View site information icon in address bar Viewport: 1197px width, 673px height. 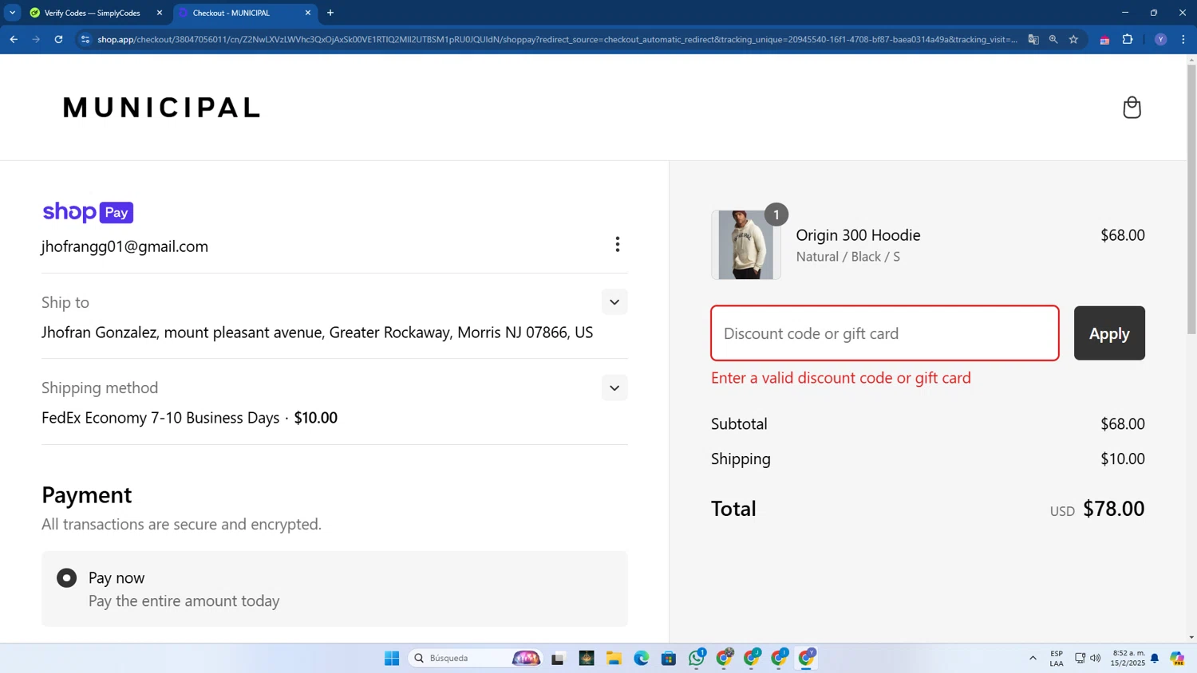click(x=85, y=39)
